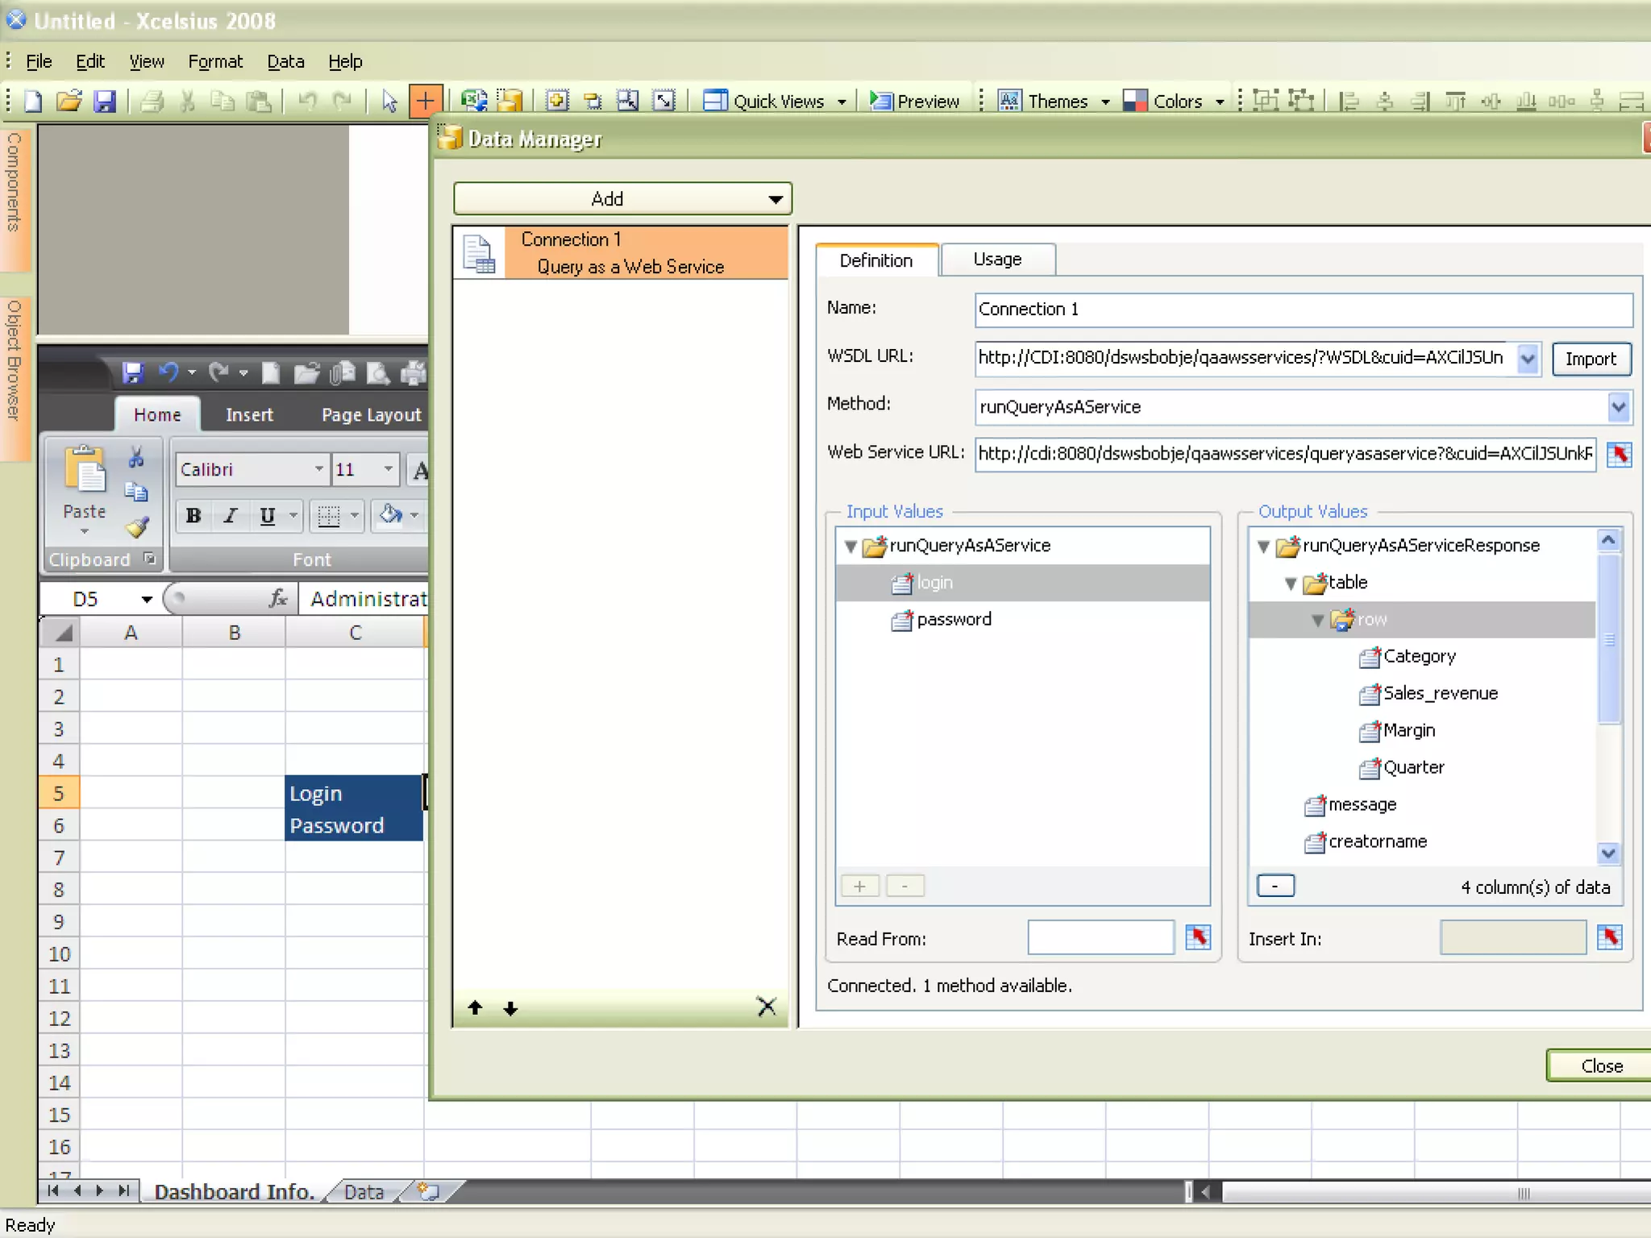Click the Output Values scrollbar down arrow
This screenshot has width=1651, height=1238.
[1608, 853]
